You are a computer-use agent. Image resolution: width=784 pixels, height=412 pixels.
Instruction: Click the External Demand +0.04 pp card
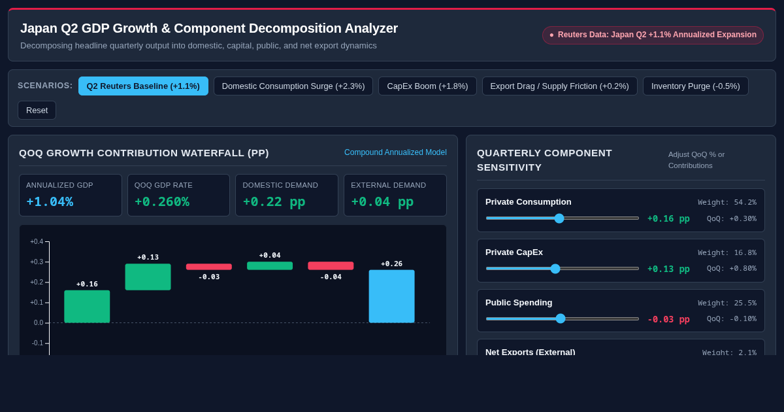click(395, 195)
